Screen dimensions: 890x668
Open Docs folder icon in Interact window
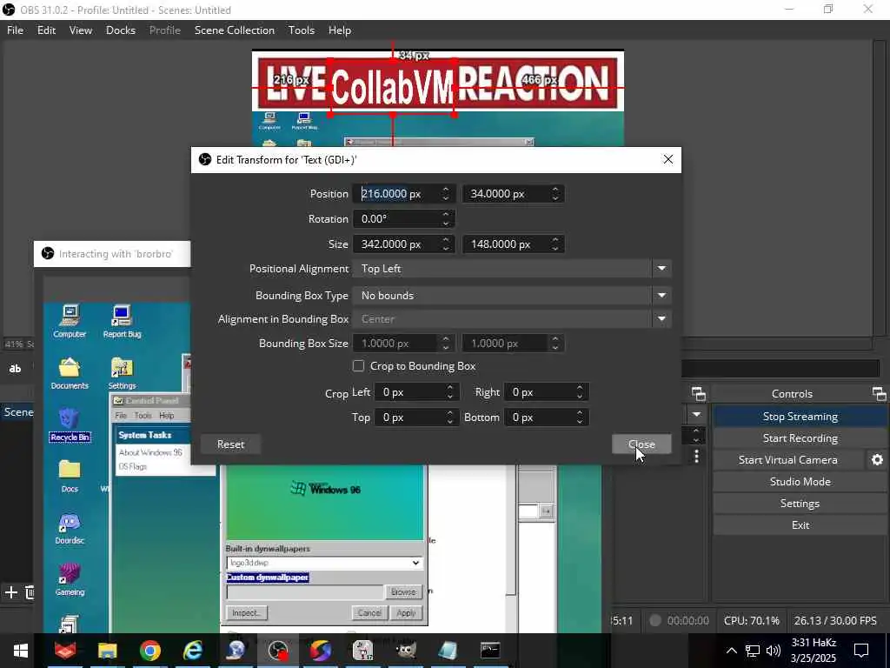coord(70,476)
